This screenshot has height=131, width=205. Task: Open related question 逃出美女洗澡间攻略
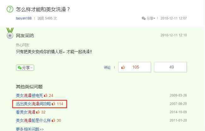(33, 104)
